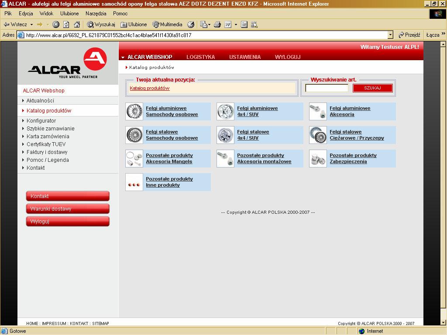Open the Pomoc / Legenda sidebar link
447x335 pixels.
tap(48, 160)
